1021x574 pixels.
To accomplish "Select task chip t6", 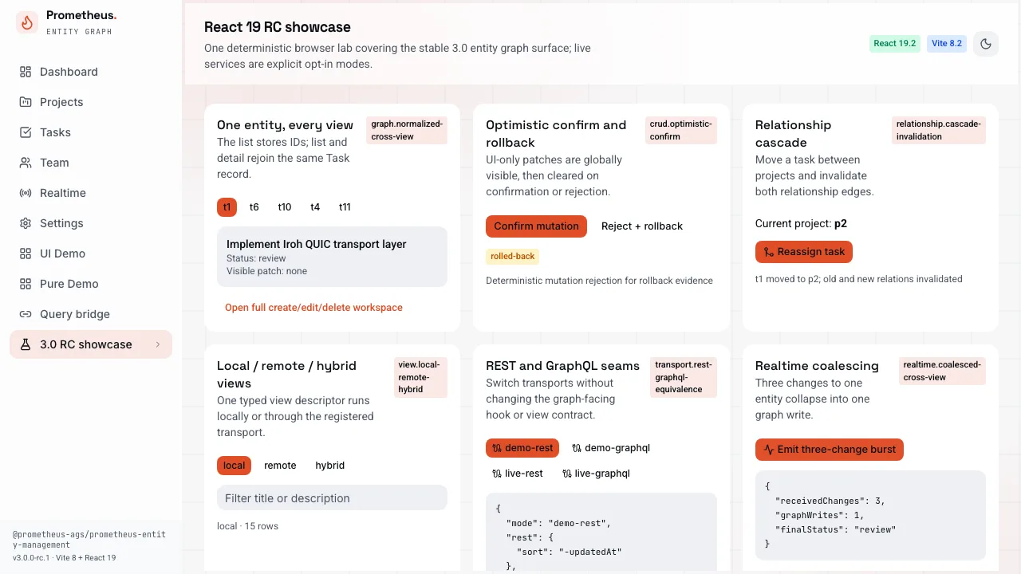I will pyautogui.click(x=254, y=207).
